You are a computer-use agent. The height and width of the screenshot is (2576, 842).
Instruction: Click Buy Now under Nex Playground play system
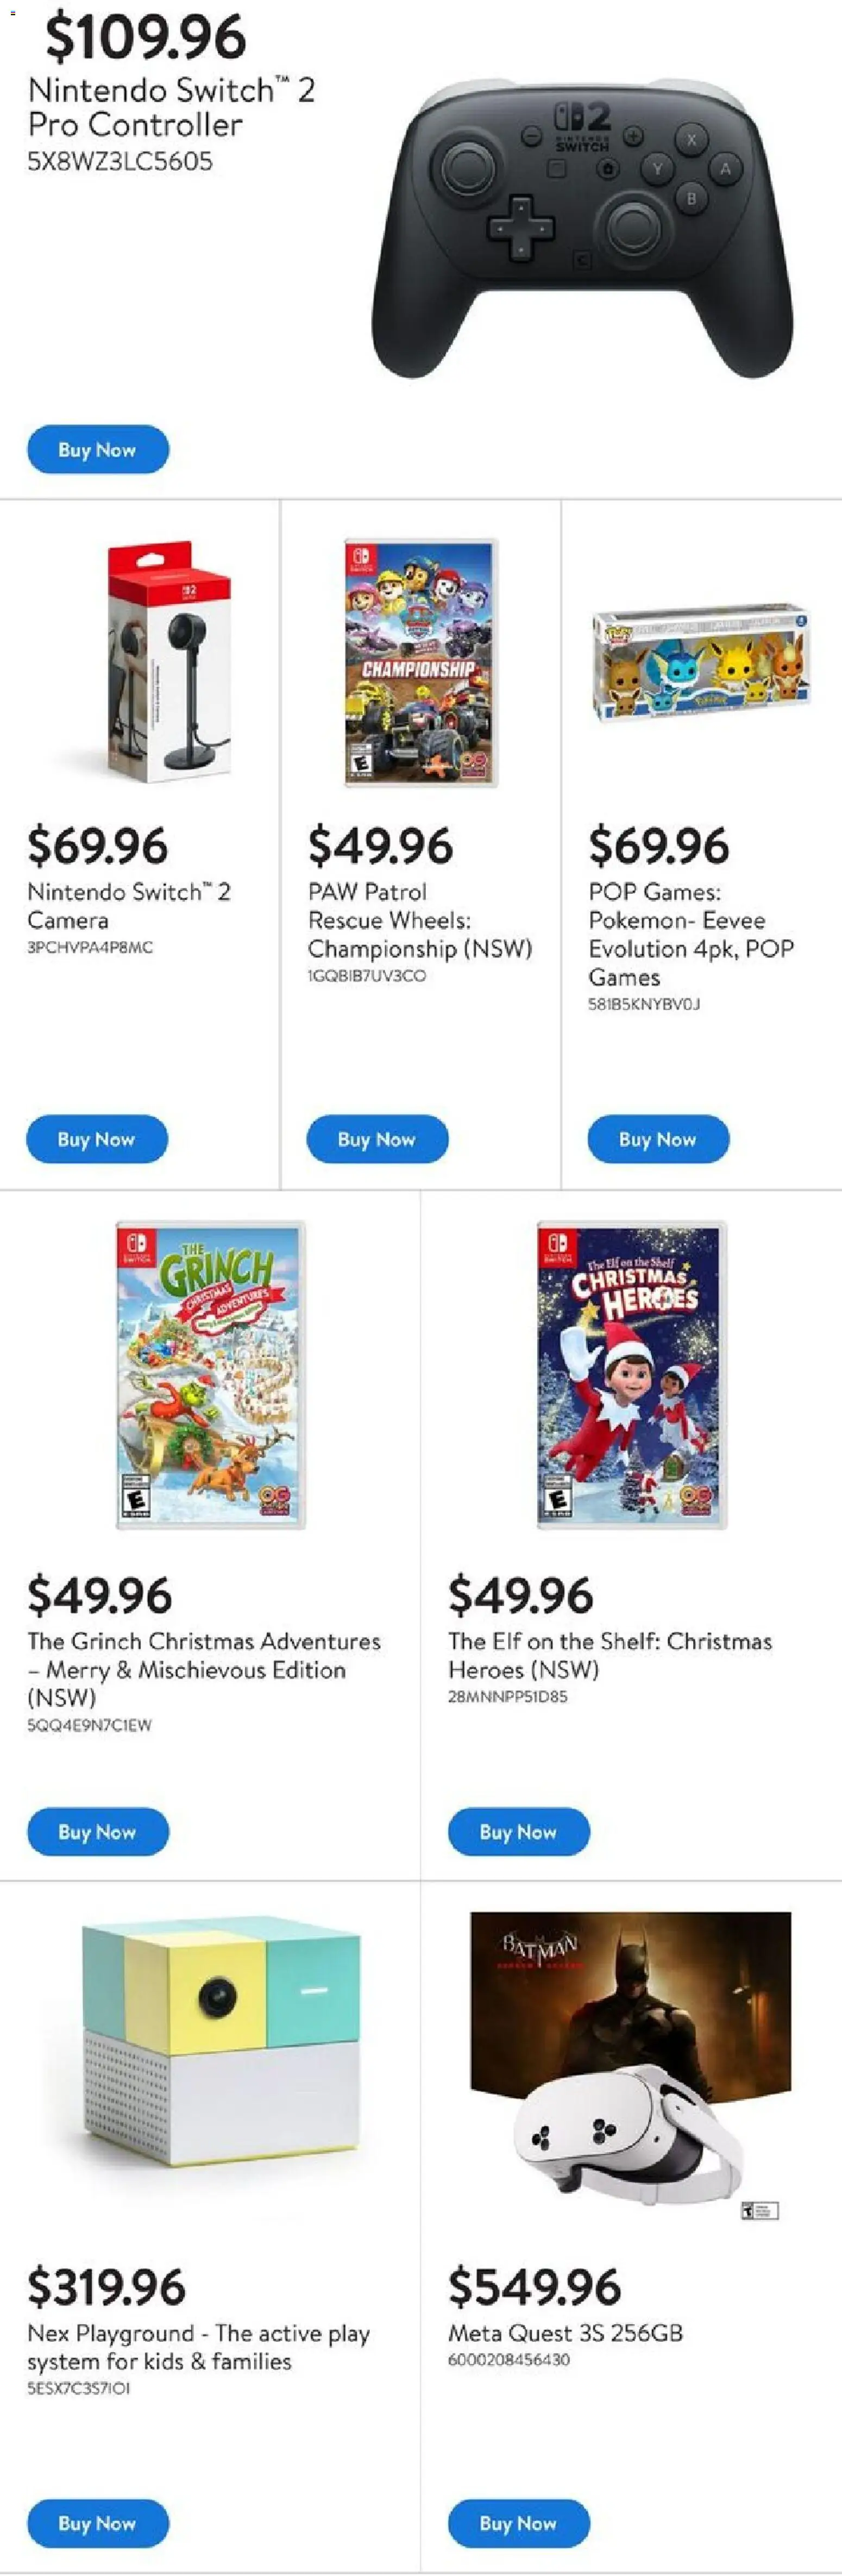[97, 2524]
